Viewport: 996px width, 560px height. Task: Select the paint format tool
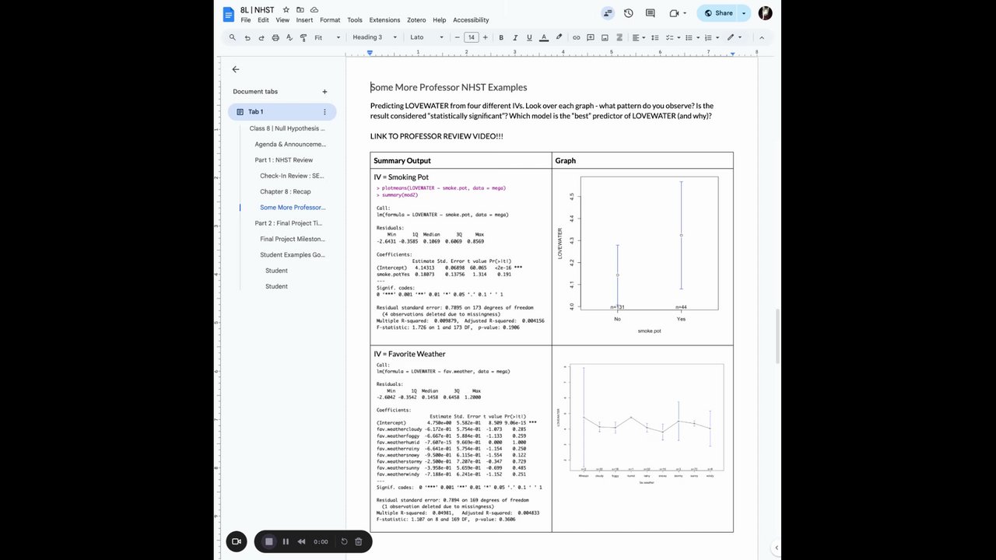pyautogui.click(x=303, y=37)
